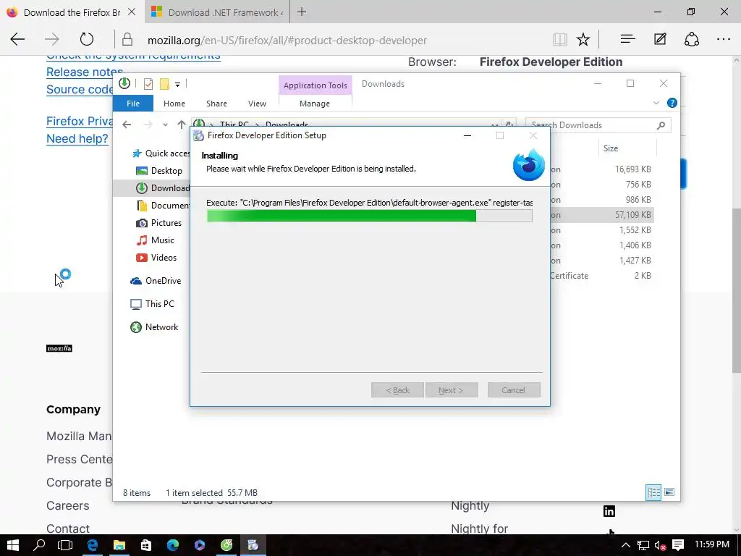Viewport: 741px width, 556px height.
Task: Select OneDrive in navigation pane
Action: [156, 281]
